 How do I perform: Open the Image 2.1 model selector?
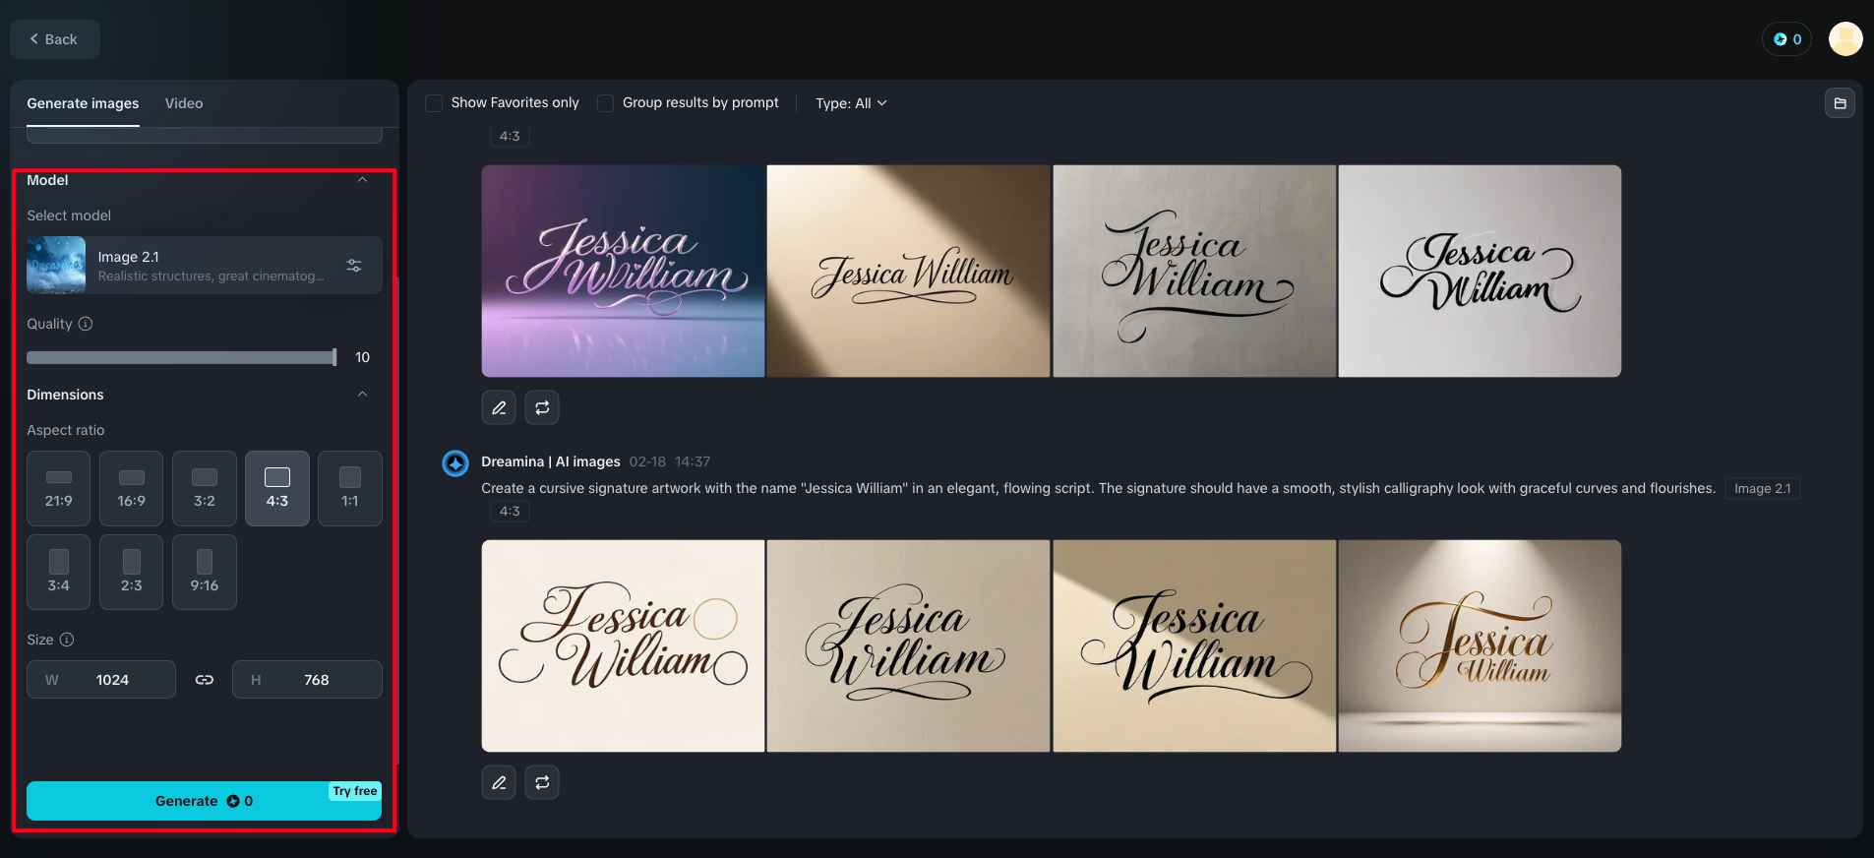[x=205, y=266]
